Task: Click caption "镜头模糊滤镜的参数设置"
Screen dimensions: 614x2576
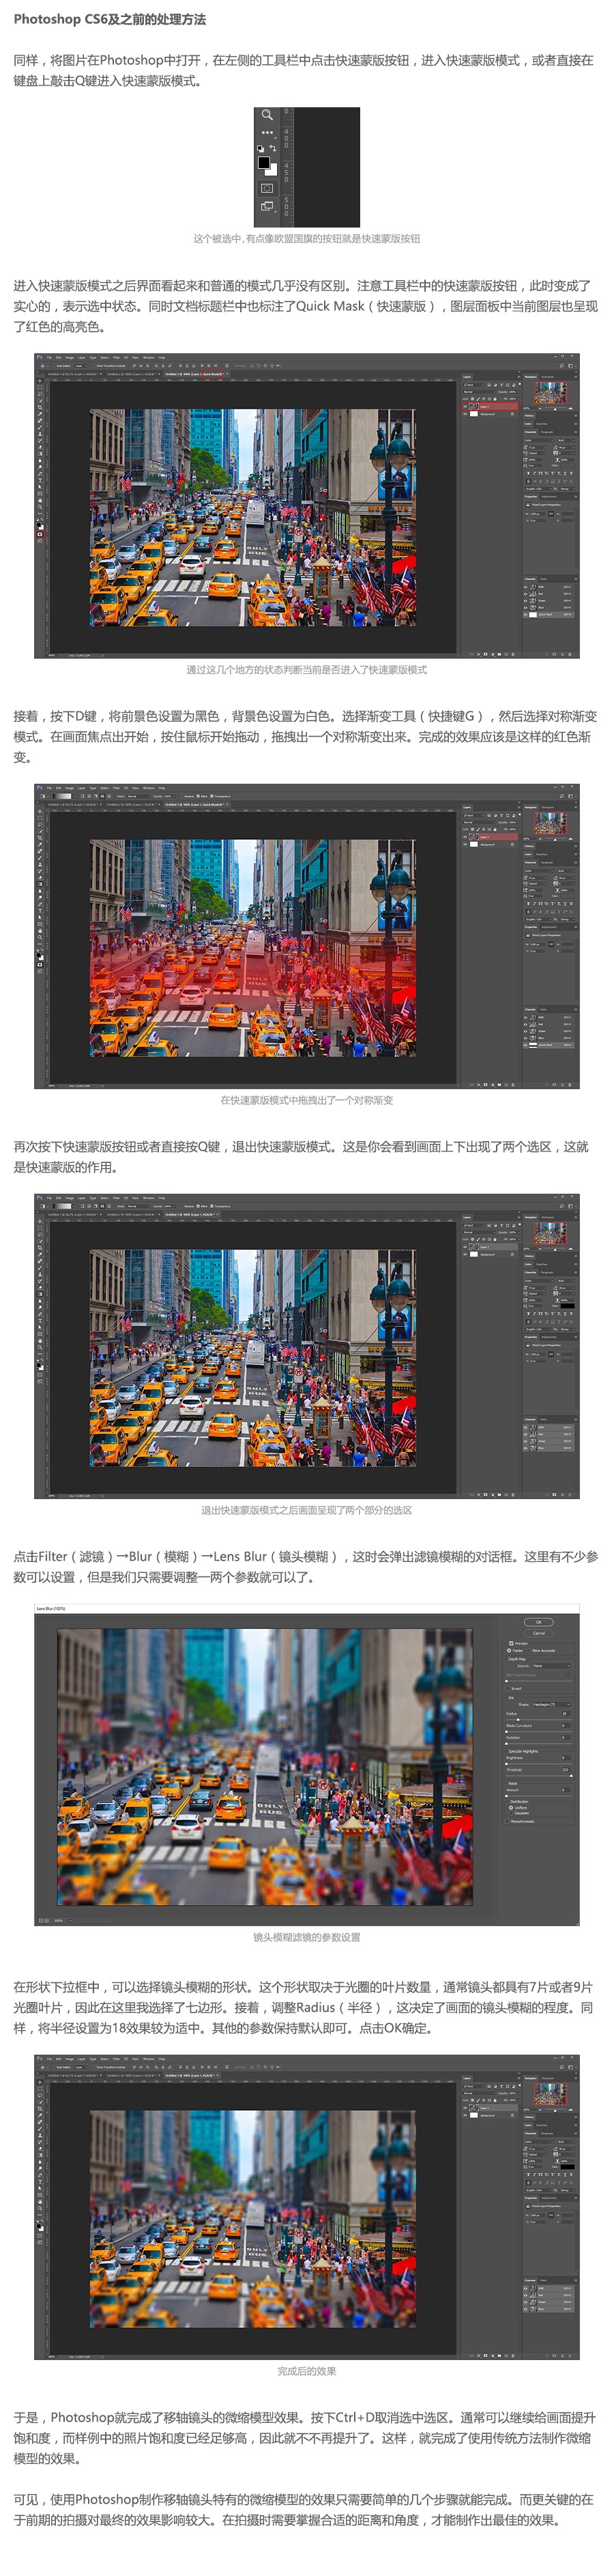Action: tap(306, 1938)
